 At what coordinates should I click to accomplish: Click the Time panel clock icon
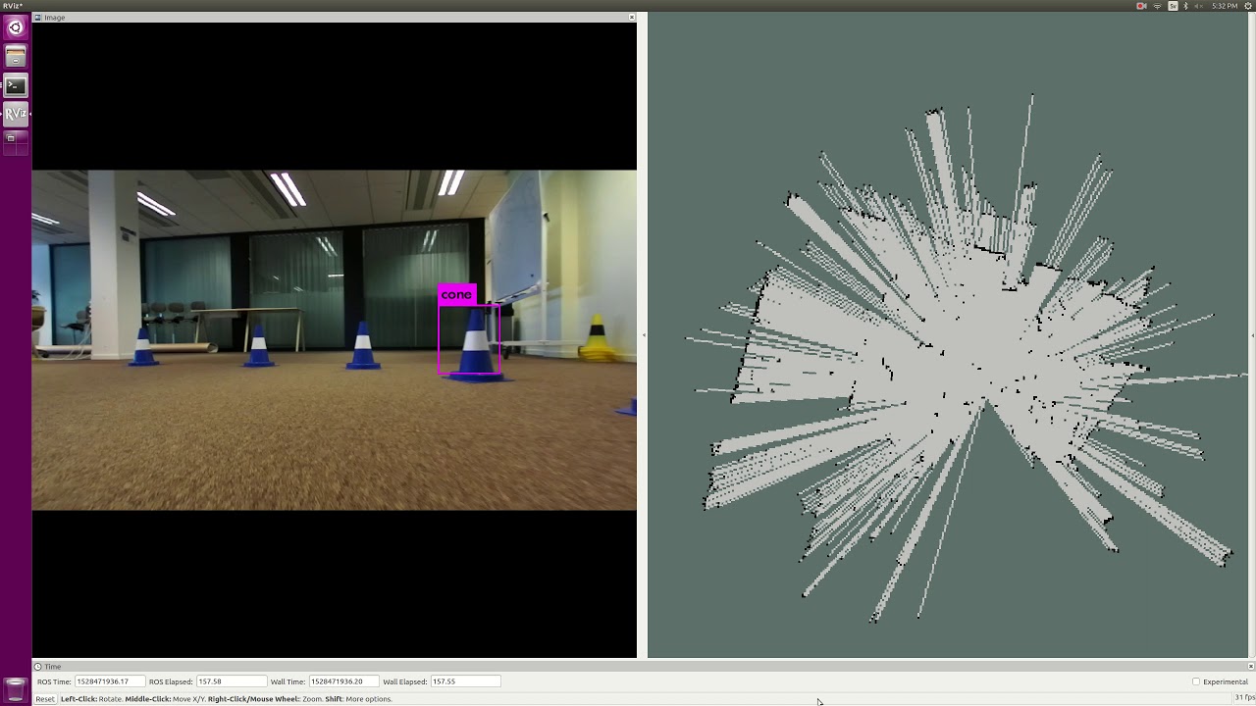pos(37,667)
